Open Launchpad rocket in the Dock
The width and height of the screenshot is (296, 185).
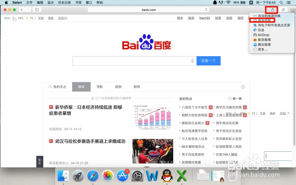pos(78,176)
